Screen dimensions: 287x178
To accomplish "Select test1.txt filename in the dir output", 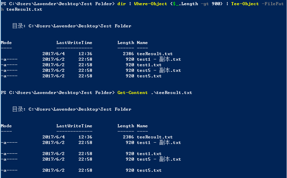I will pyautogui.click(x=149, y=65).
